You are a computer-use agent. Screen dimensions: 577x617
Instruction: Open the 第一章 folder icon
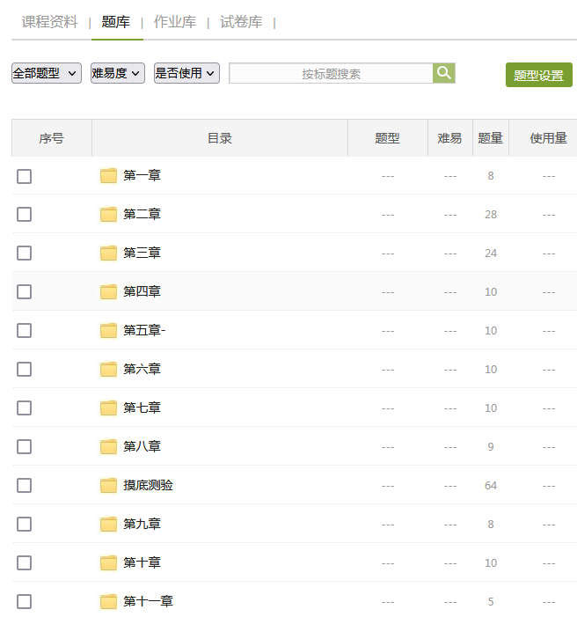coord(108,175)
